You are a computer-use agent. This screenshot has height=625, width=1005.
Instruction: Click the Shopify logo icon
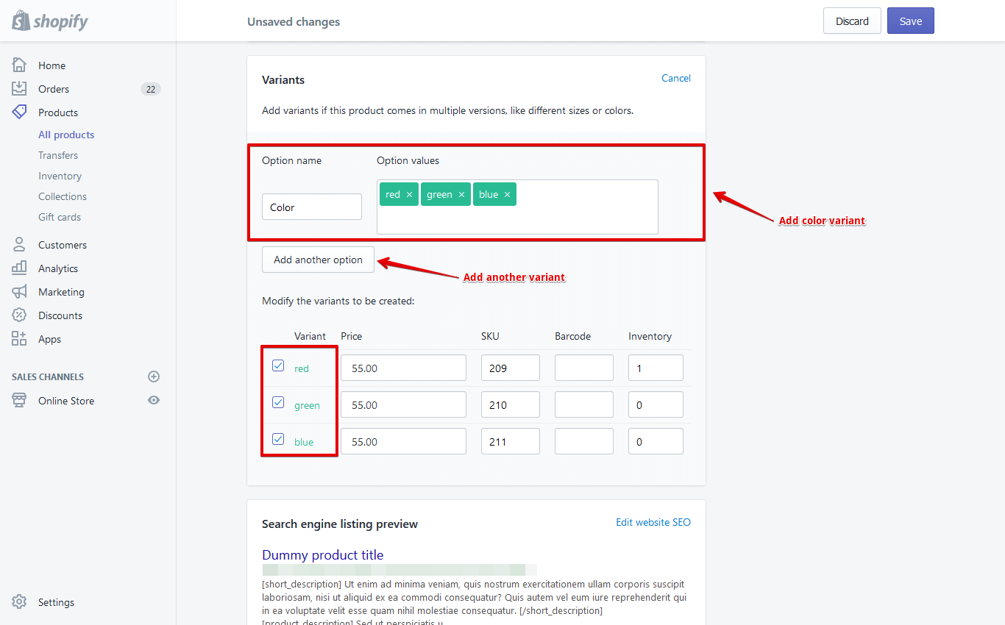[x=21, y=21]
